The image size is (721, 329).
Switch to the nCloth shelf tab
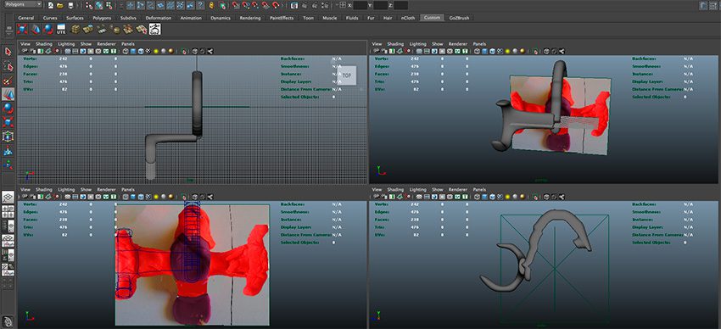coord(407,18)
